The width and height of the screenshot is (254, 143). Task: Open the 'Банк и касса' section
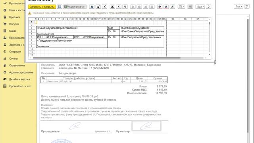(x=14, y=10)
